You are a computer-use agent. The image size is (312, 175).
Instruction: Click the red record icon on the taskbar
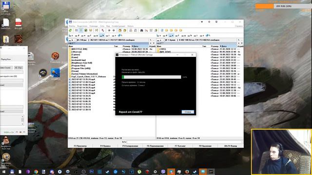[147, 172]
